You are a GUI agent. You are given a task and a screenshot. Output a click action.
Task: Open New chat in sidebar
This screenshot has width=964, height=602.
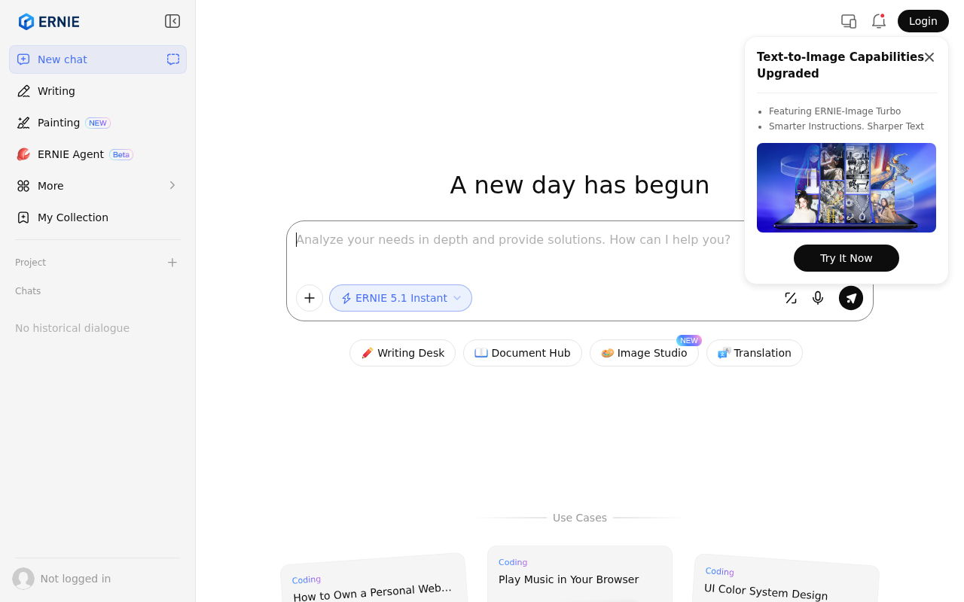(98, 59)
